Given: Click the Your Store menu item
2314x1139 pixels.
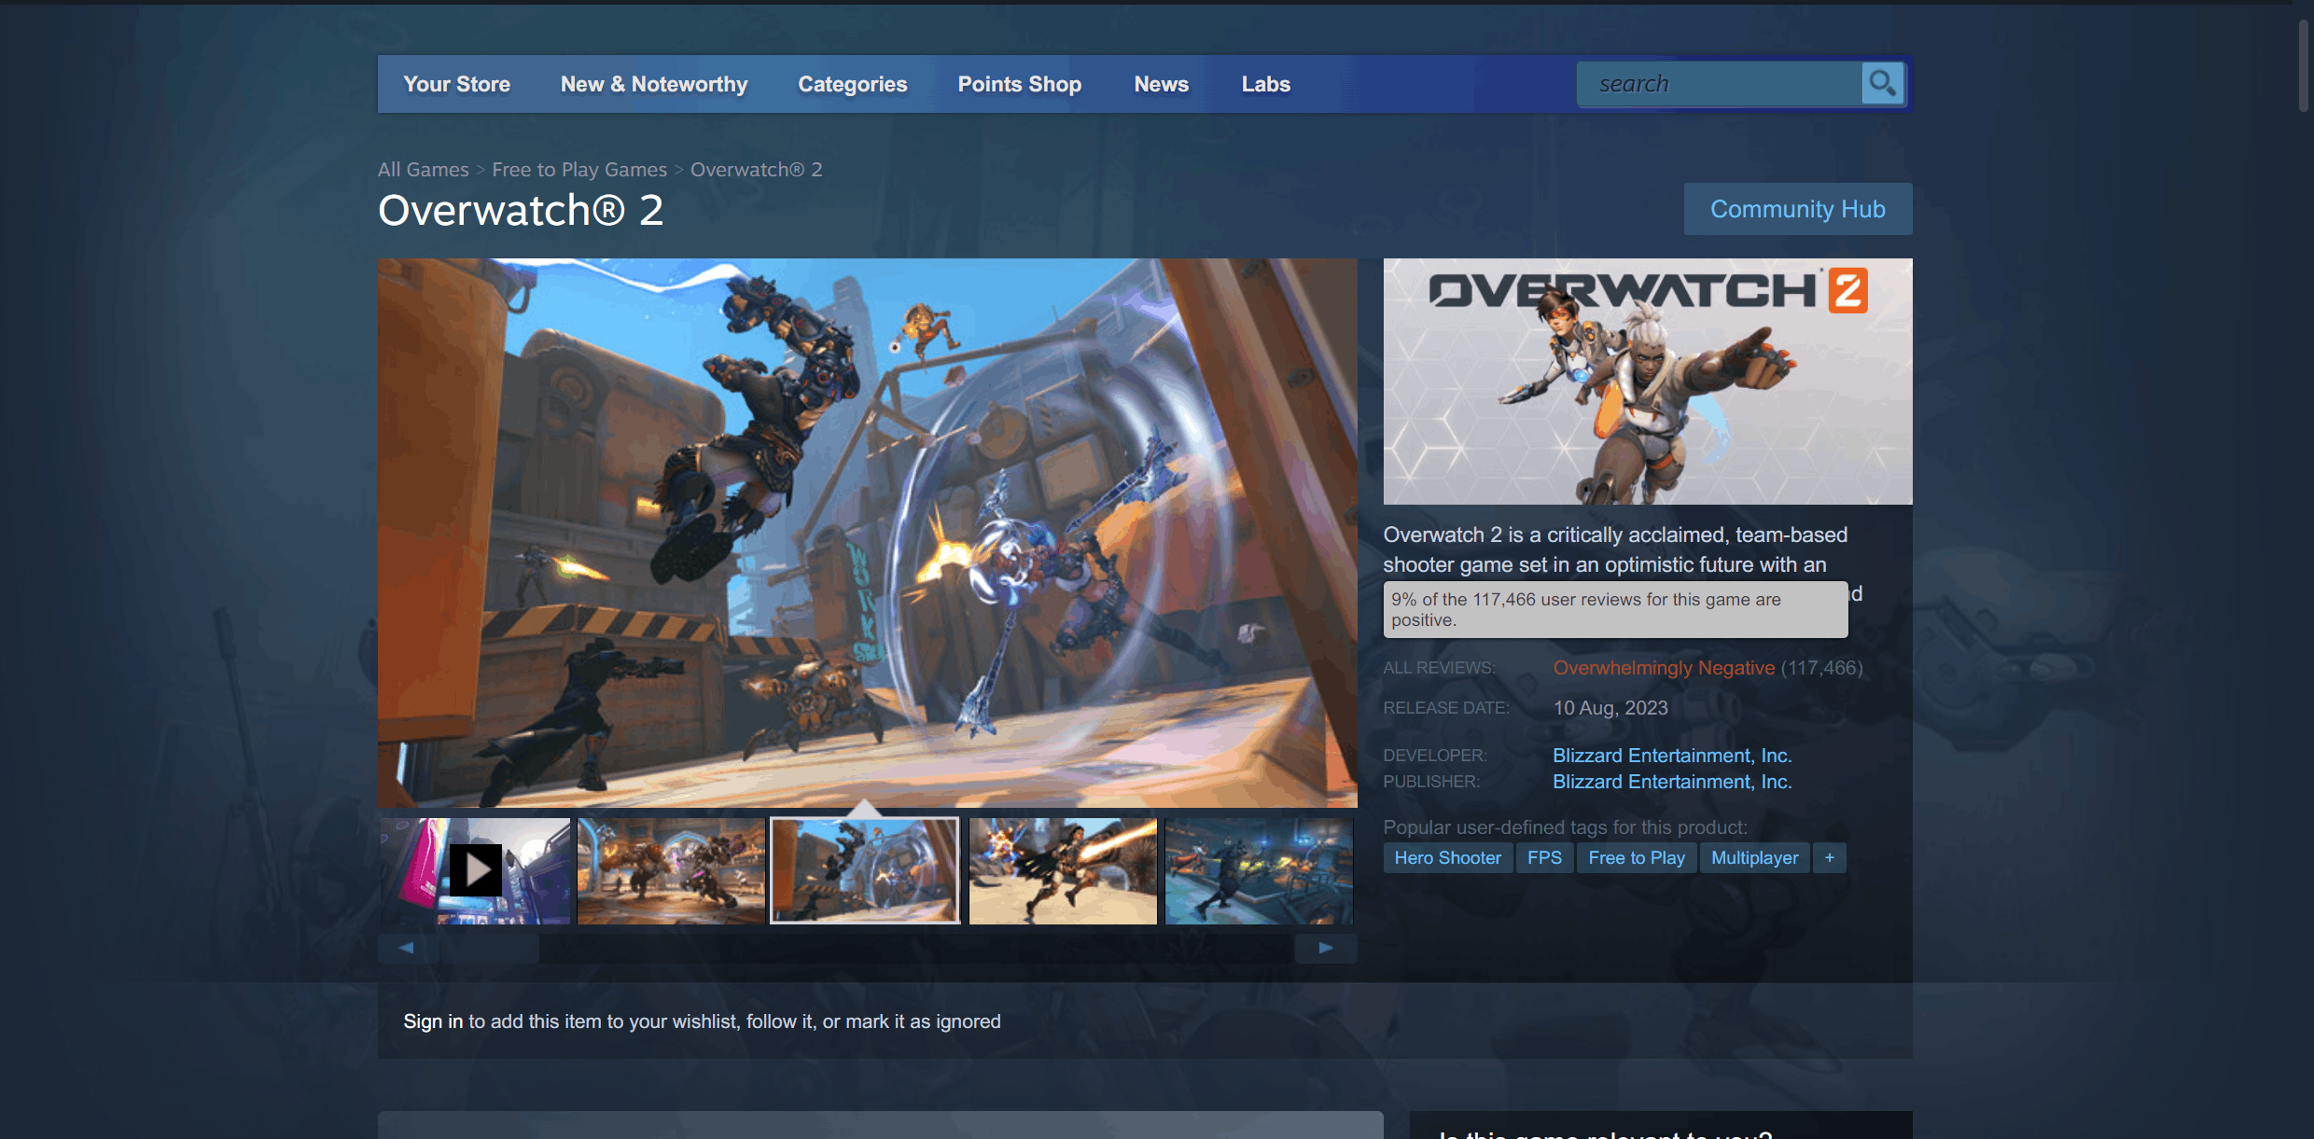Looking at the screenshot, I should [x=456, y=84].
